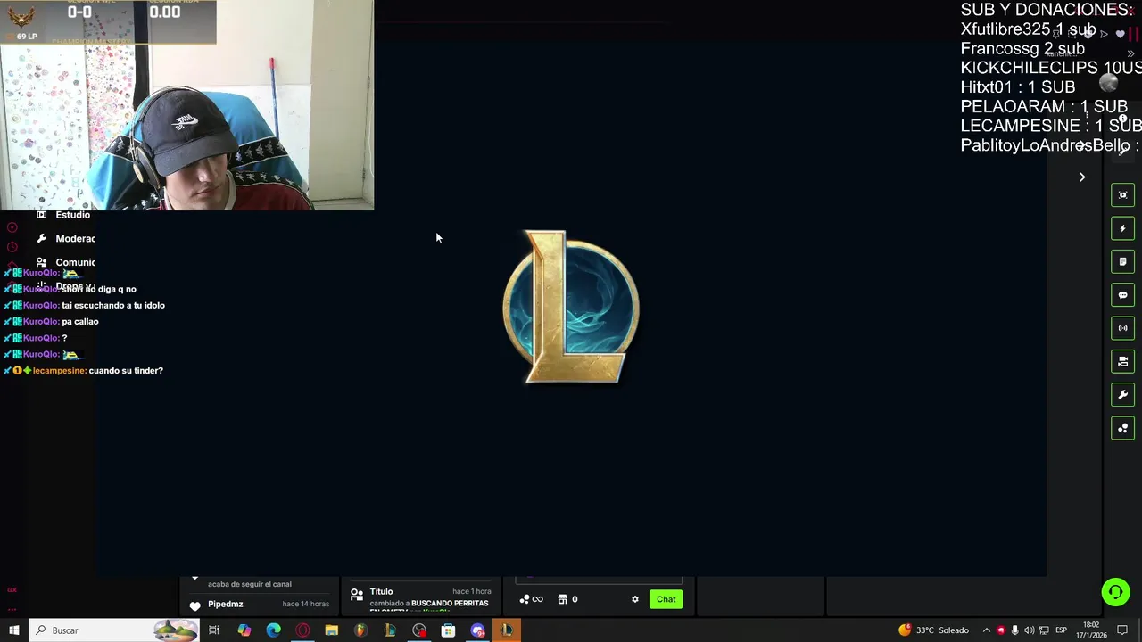Expand the right panel with the chevron arrow
Screen dimensions: 1142x642
[x=1082, y=177]
